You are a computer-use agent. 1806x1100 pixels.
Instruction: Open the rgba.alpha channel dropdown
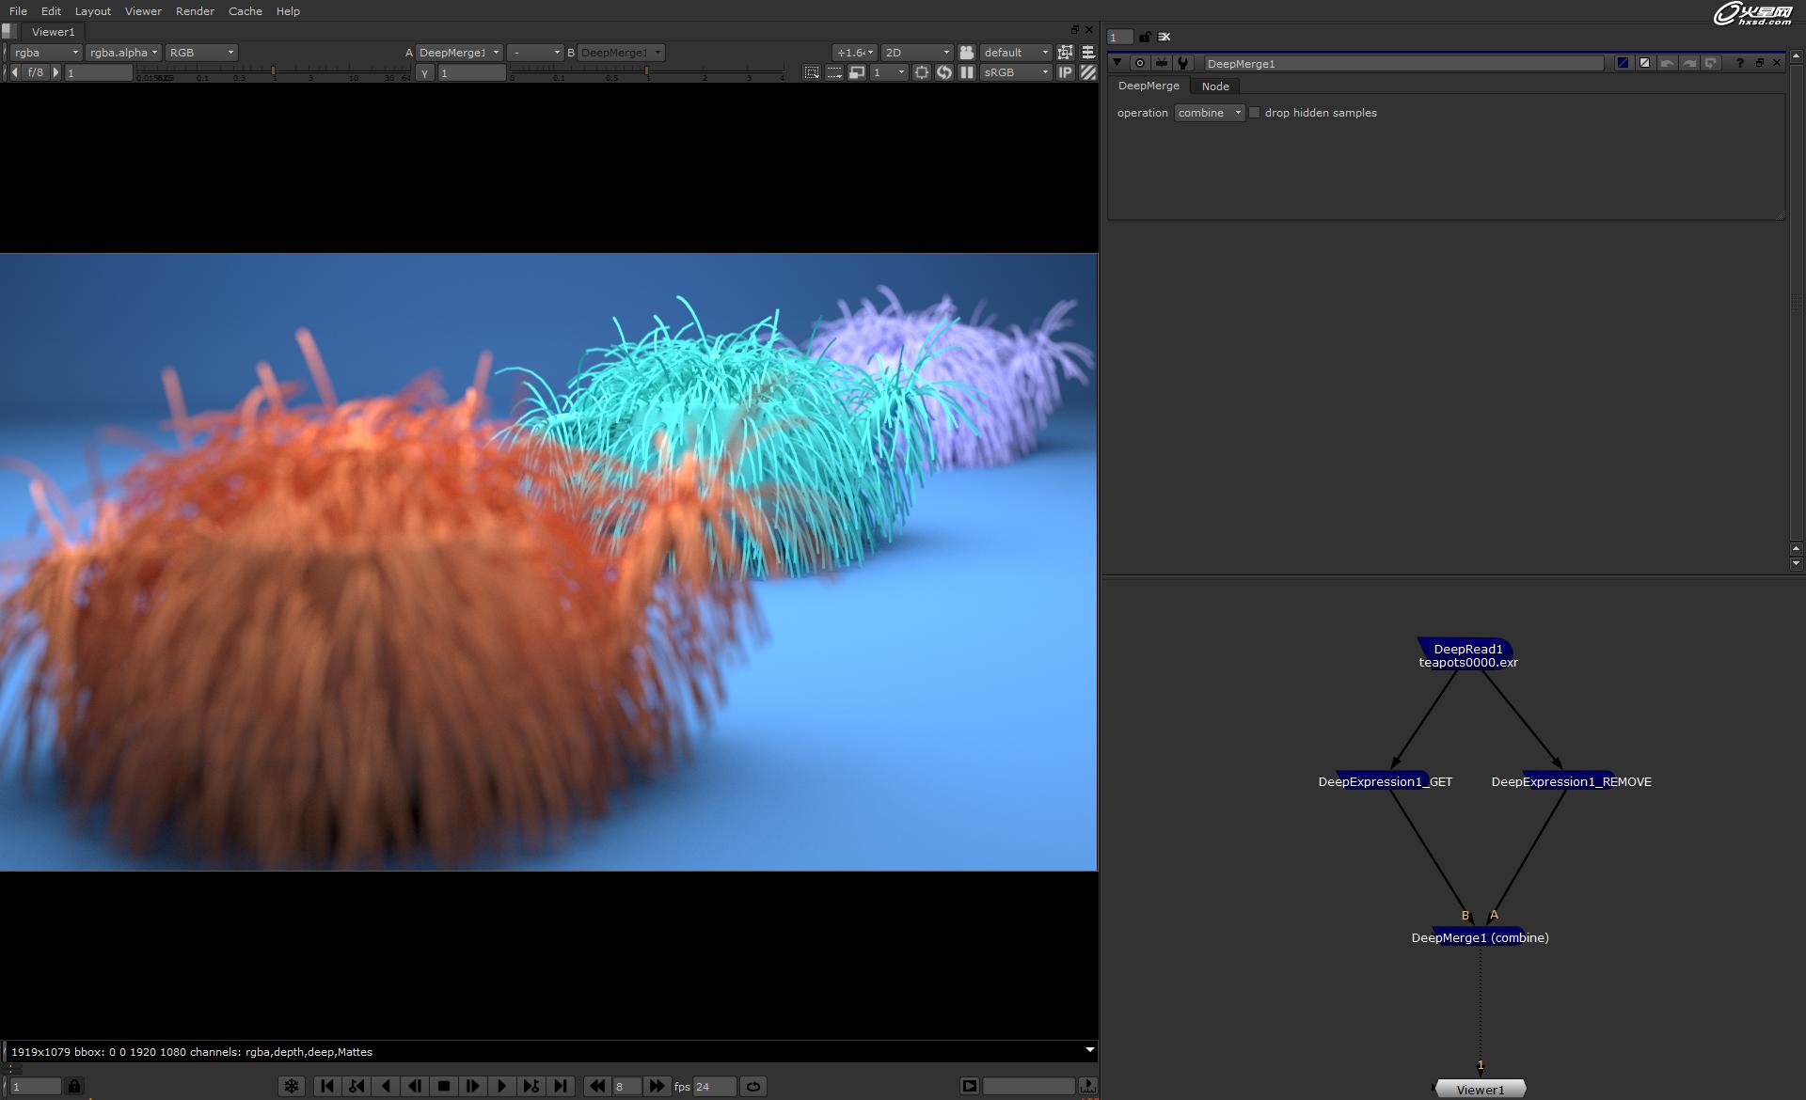[123, 53]
